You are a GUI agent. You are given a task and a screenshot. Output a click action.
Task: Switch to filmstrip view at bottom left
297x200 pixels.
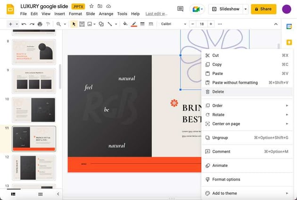pyautogui.click(x=13, y=194)
